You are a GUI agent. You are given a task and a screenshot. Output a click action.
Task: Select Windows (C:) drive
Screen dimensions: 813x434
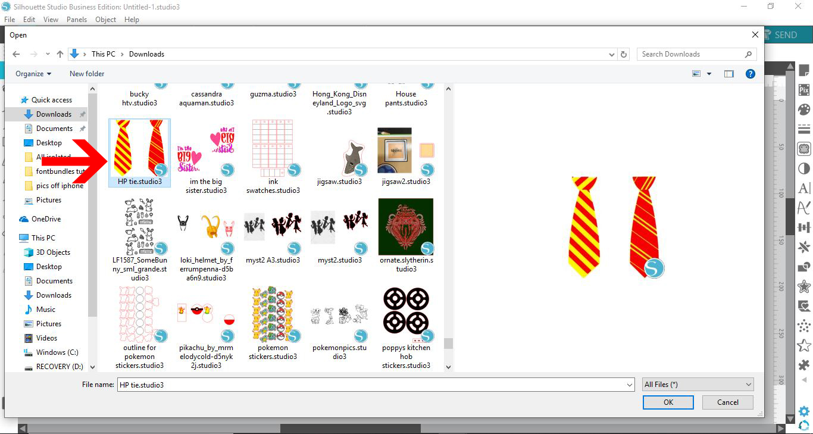tap(57, 352)
